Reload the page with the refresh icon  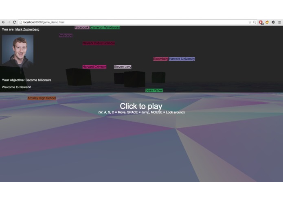coord(14,22)
